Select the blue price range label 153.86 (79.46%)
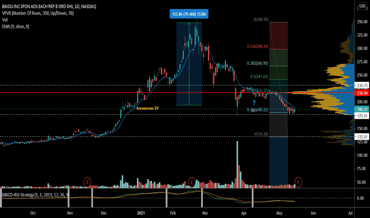370x218 pixels. click(x=189, y=14)
